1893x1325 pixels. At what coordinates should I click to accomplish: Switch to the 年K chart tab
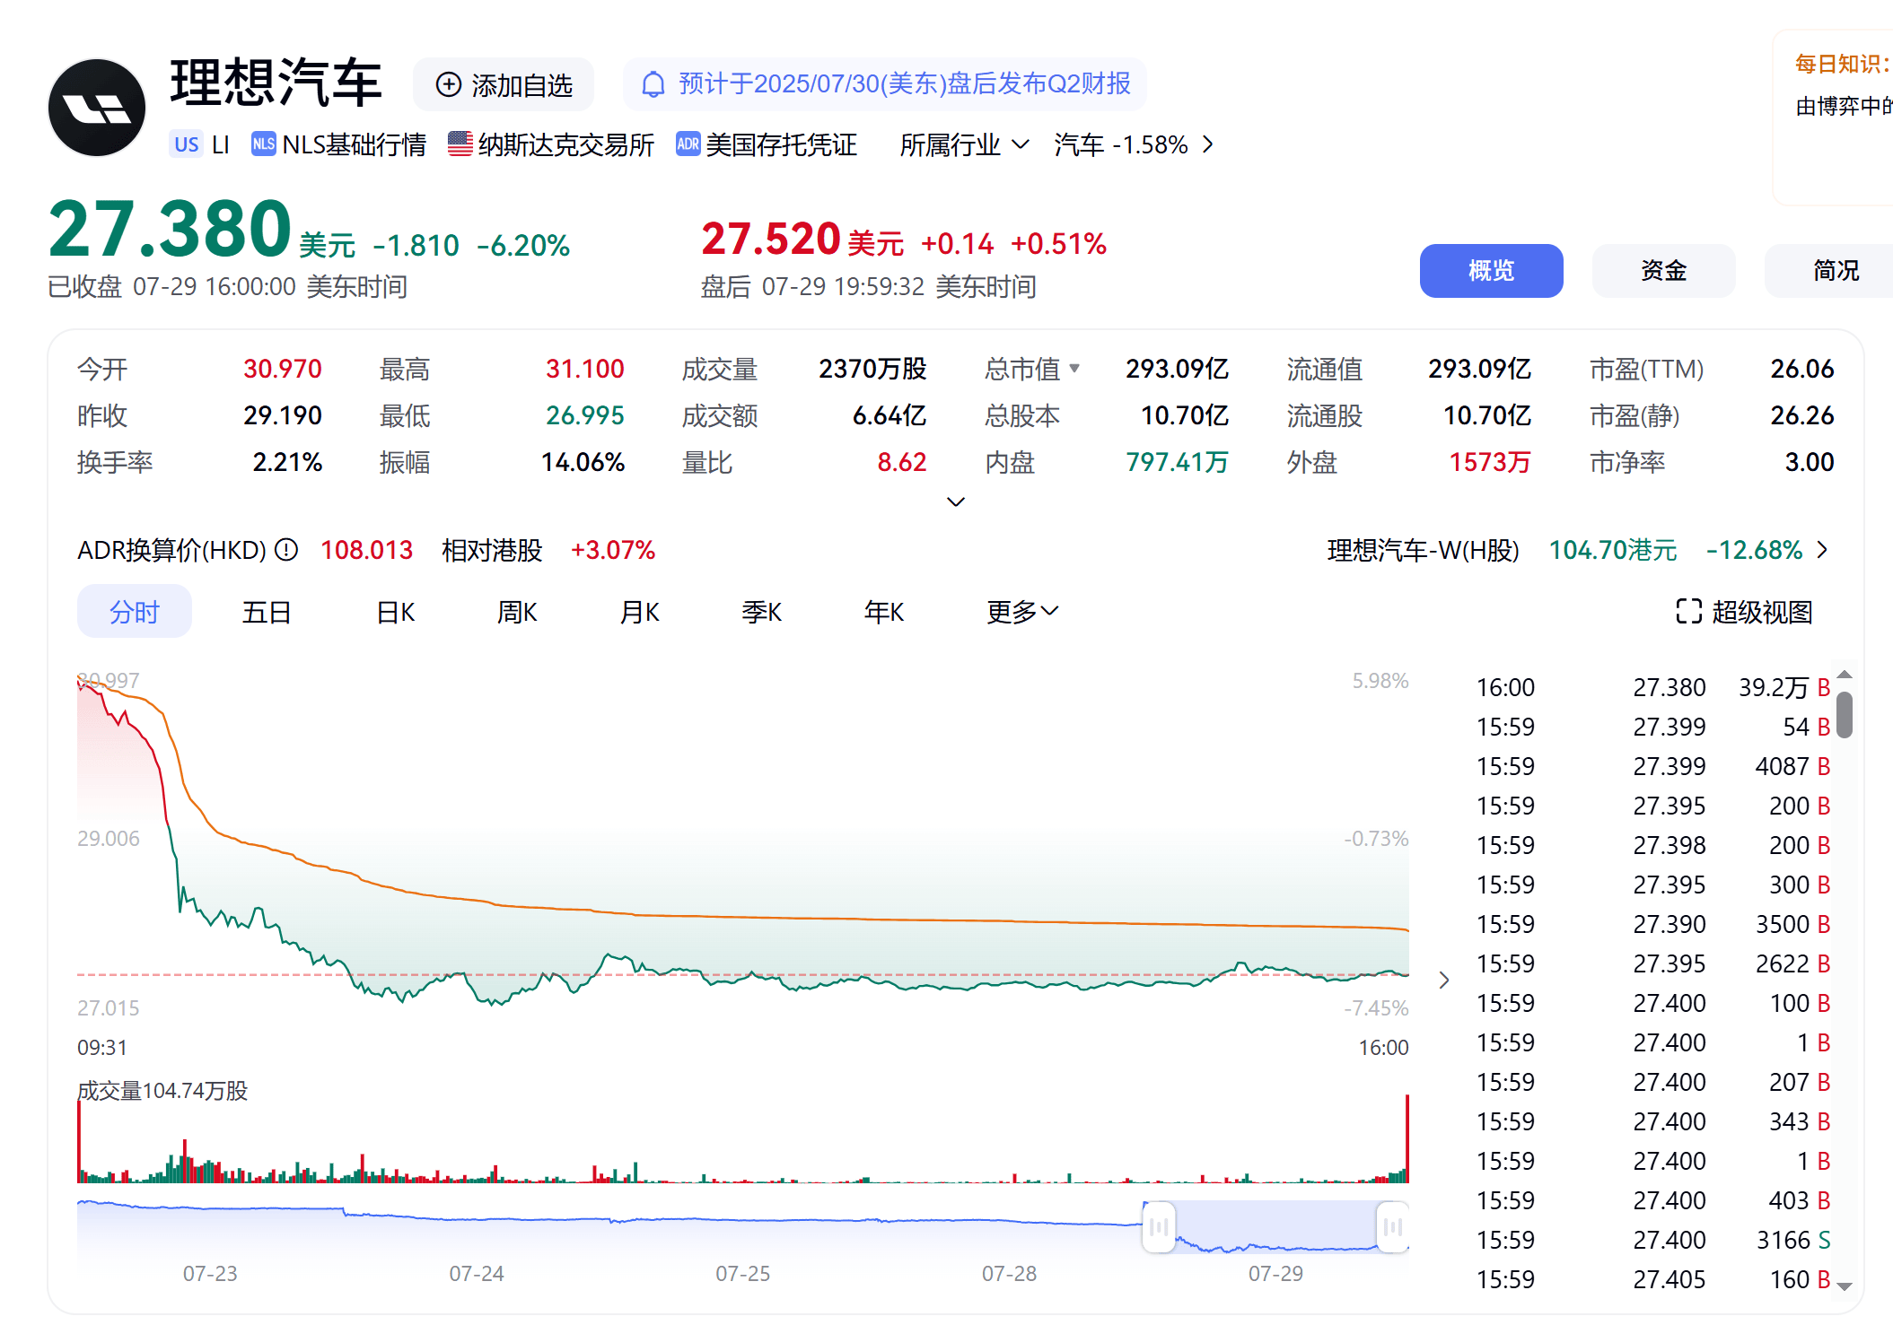(884, 612)
